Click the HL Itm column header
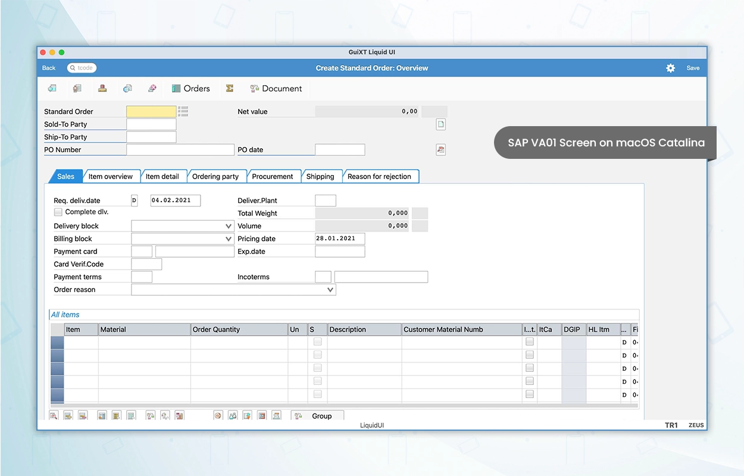The image size is (744, 476). (603, 329)
